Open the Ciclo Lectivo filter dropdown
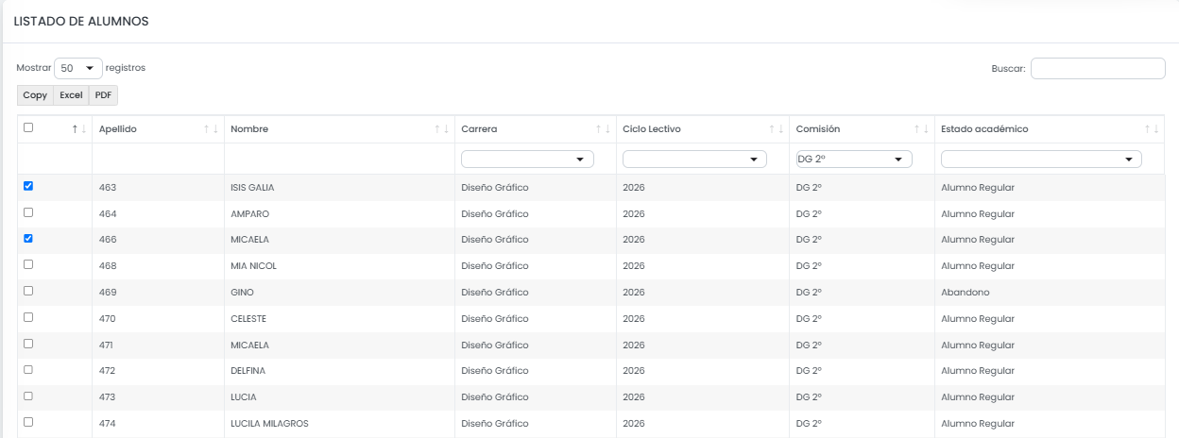Viewport: 1179px width, 438px height. 694,160
